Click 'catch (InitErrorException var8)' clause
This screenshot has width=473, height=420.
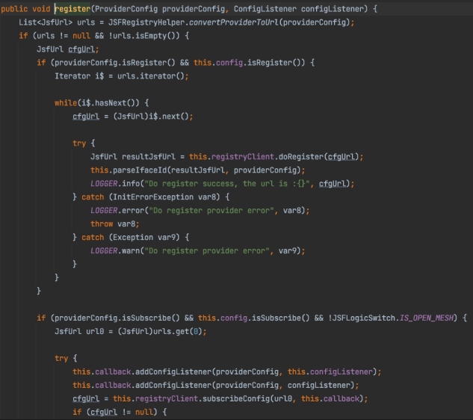click(151, 197)
